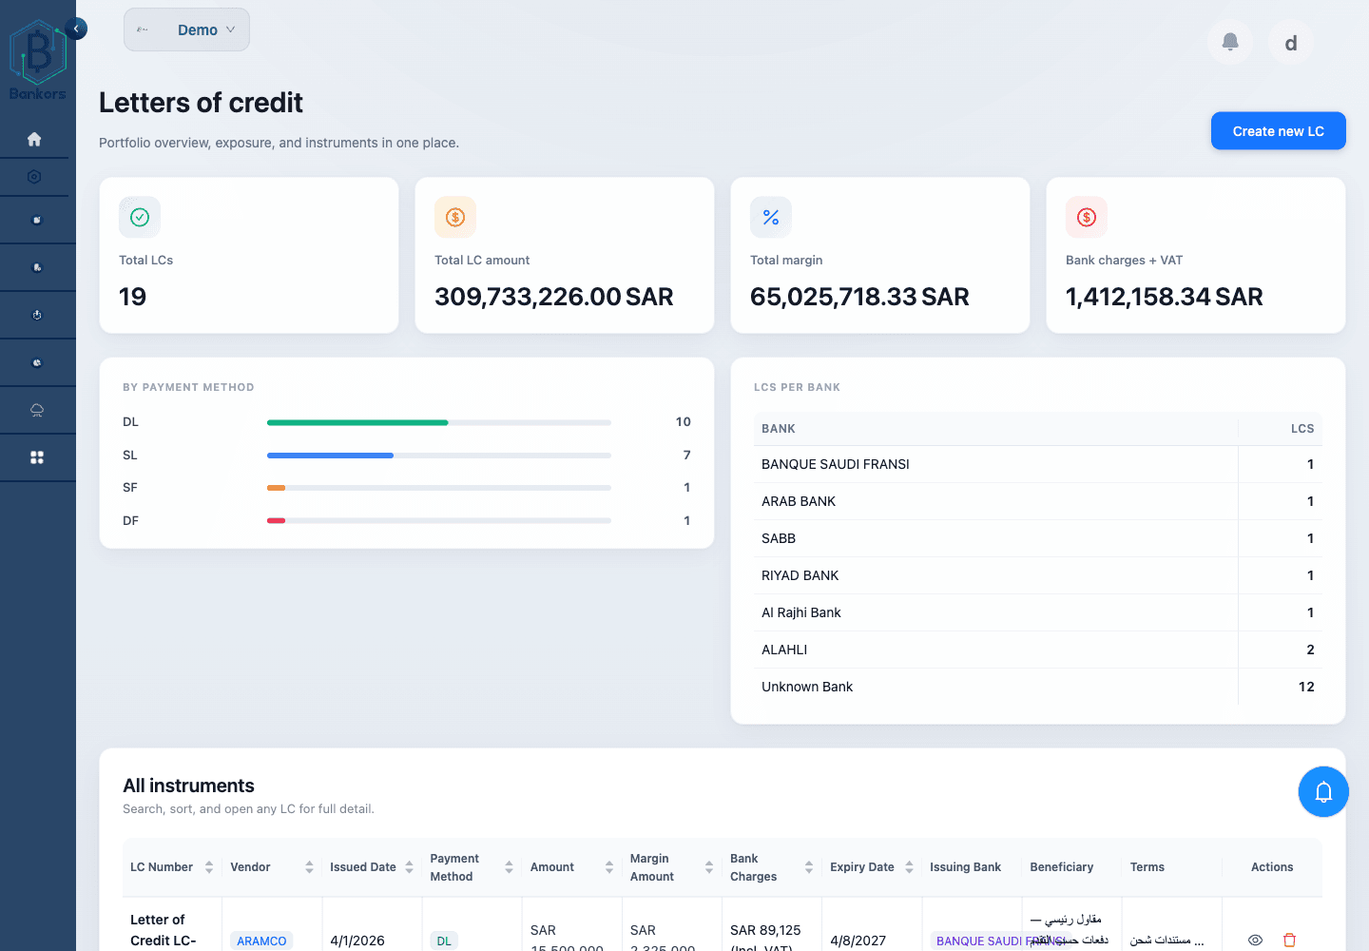Click the pie chart icon in the sidebar
This screenshot has width=1369, height=951.
pos(35,361)
